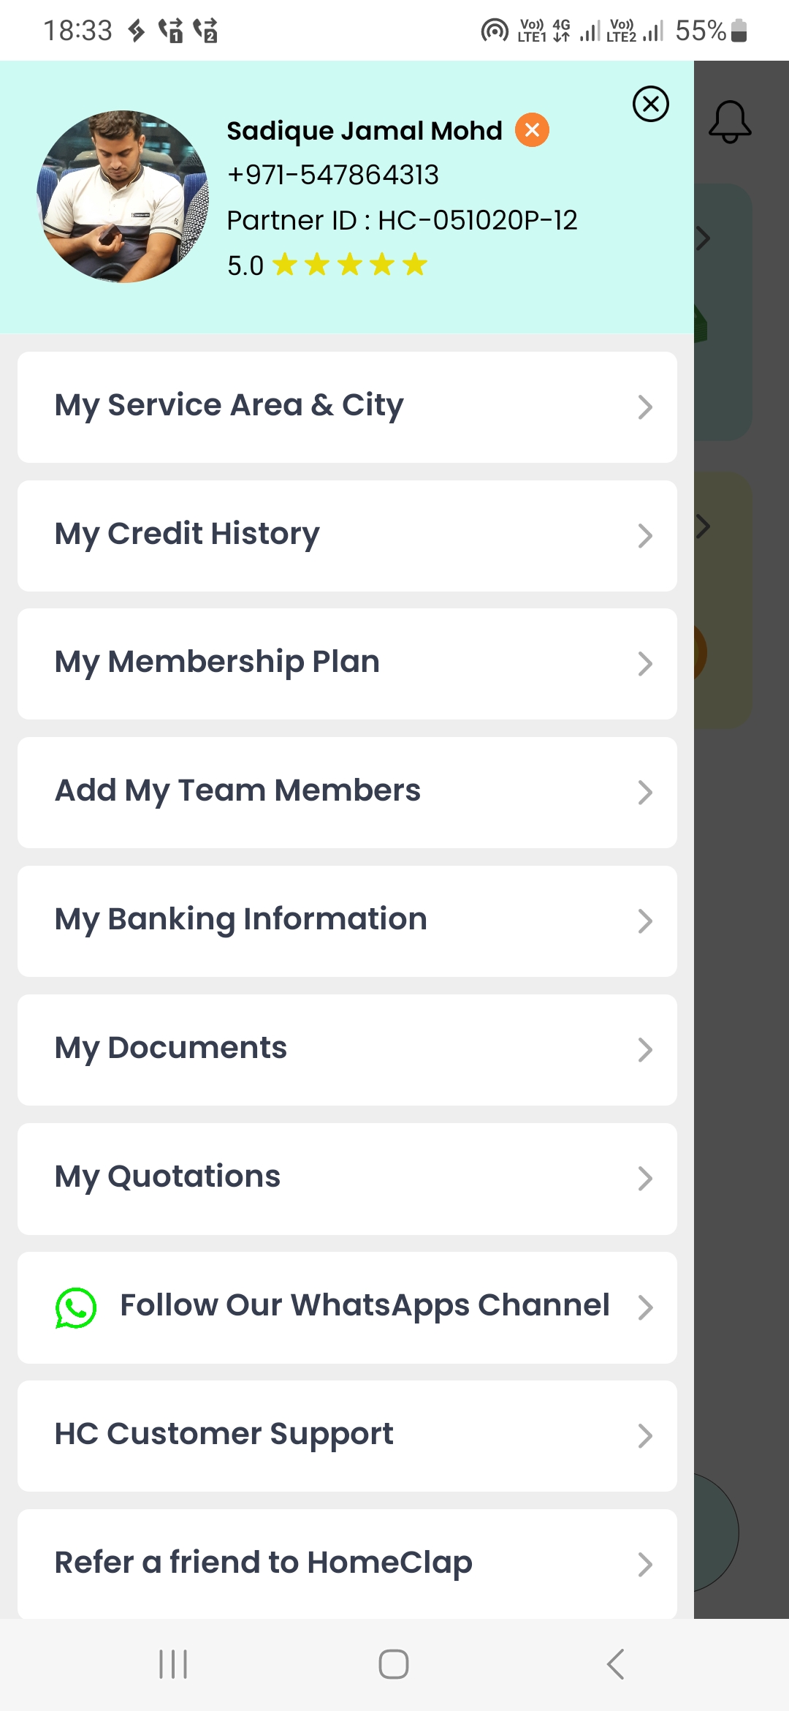View My Quotations
The height and width of the screenshot is (1711, 789).
(x=347, y=1178)
